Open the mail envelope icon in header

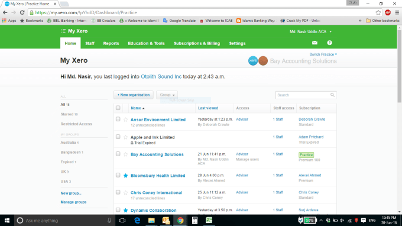[315, 43]
